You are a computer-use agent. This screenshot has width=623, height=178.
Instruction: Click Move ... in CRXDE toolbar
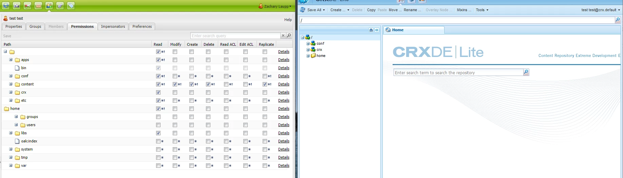click(x=395, y=10)
